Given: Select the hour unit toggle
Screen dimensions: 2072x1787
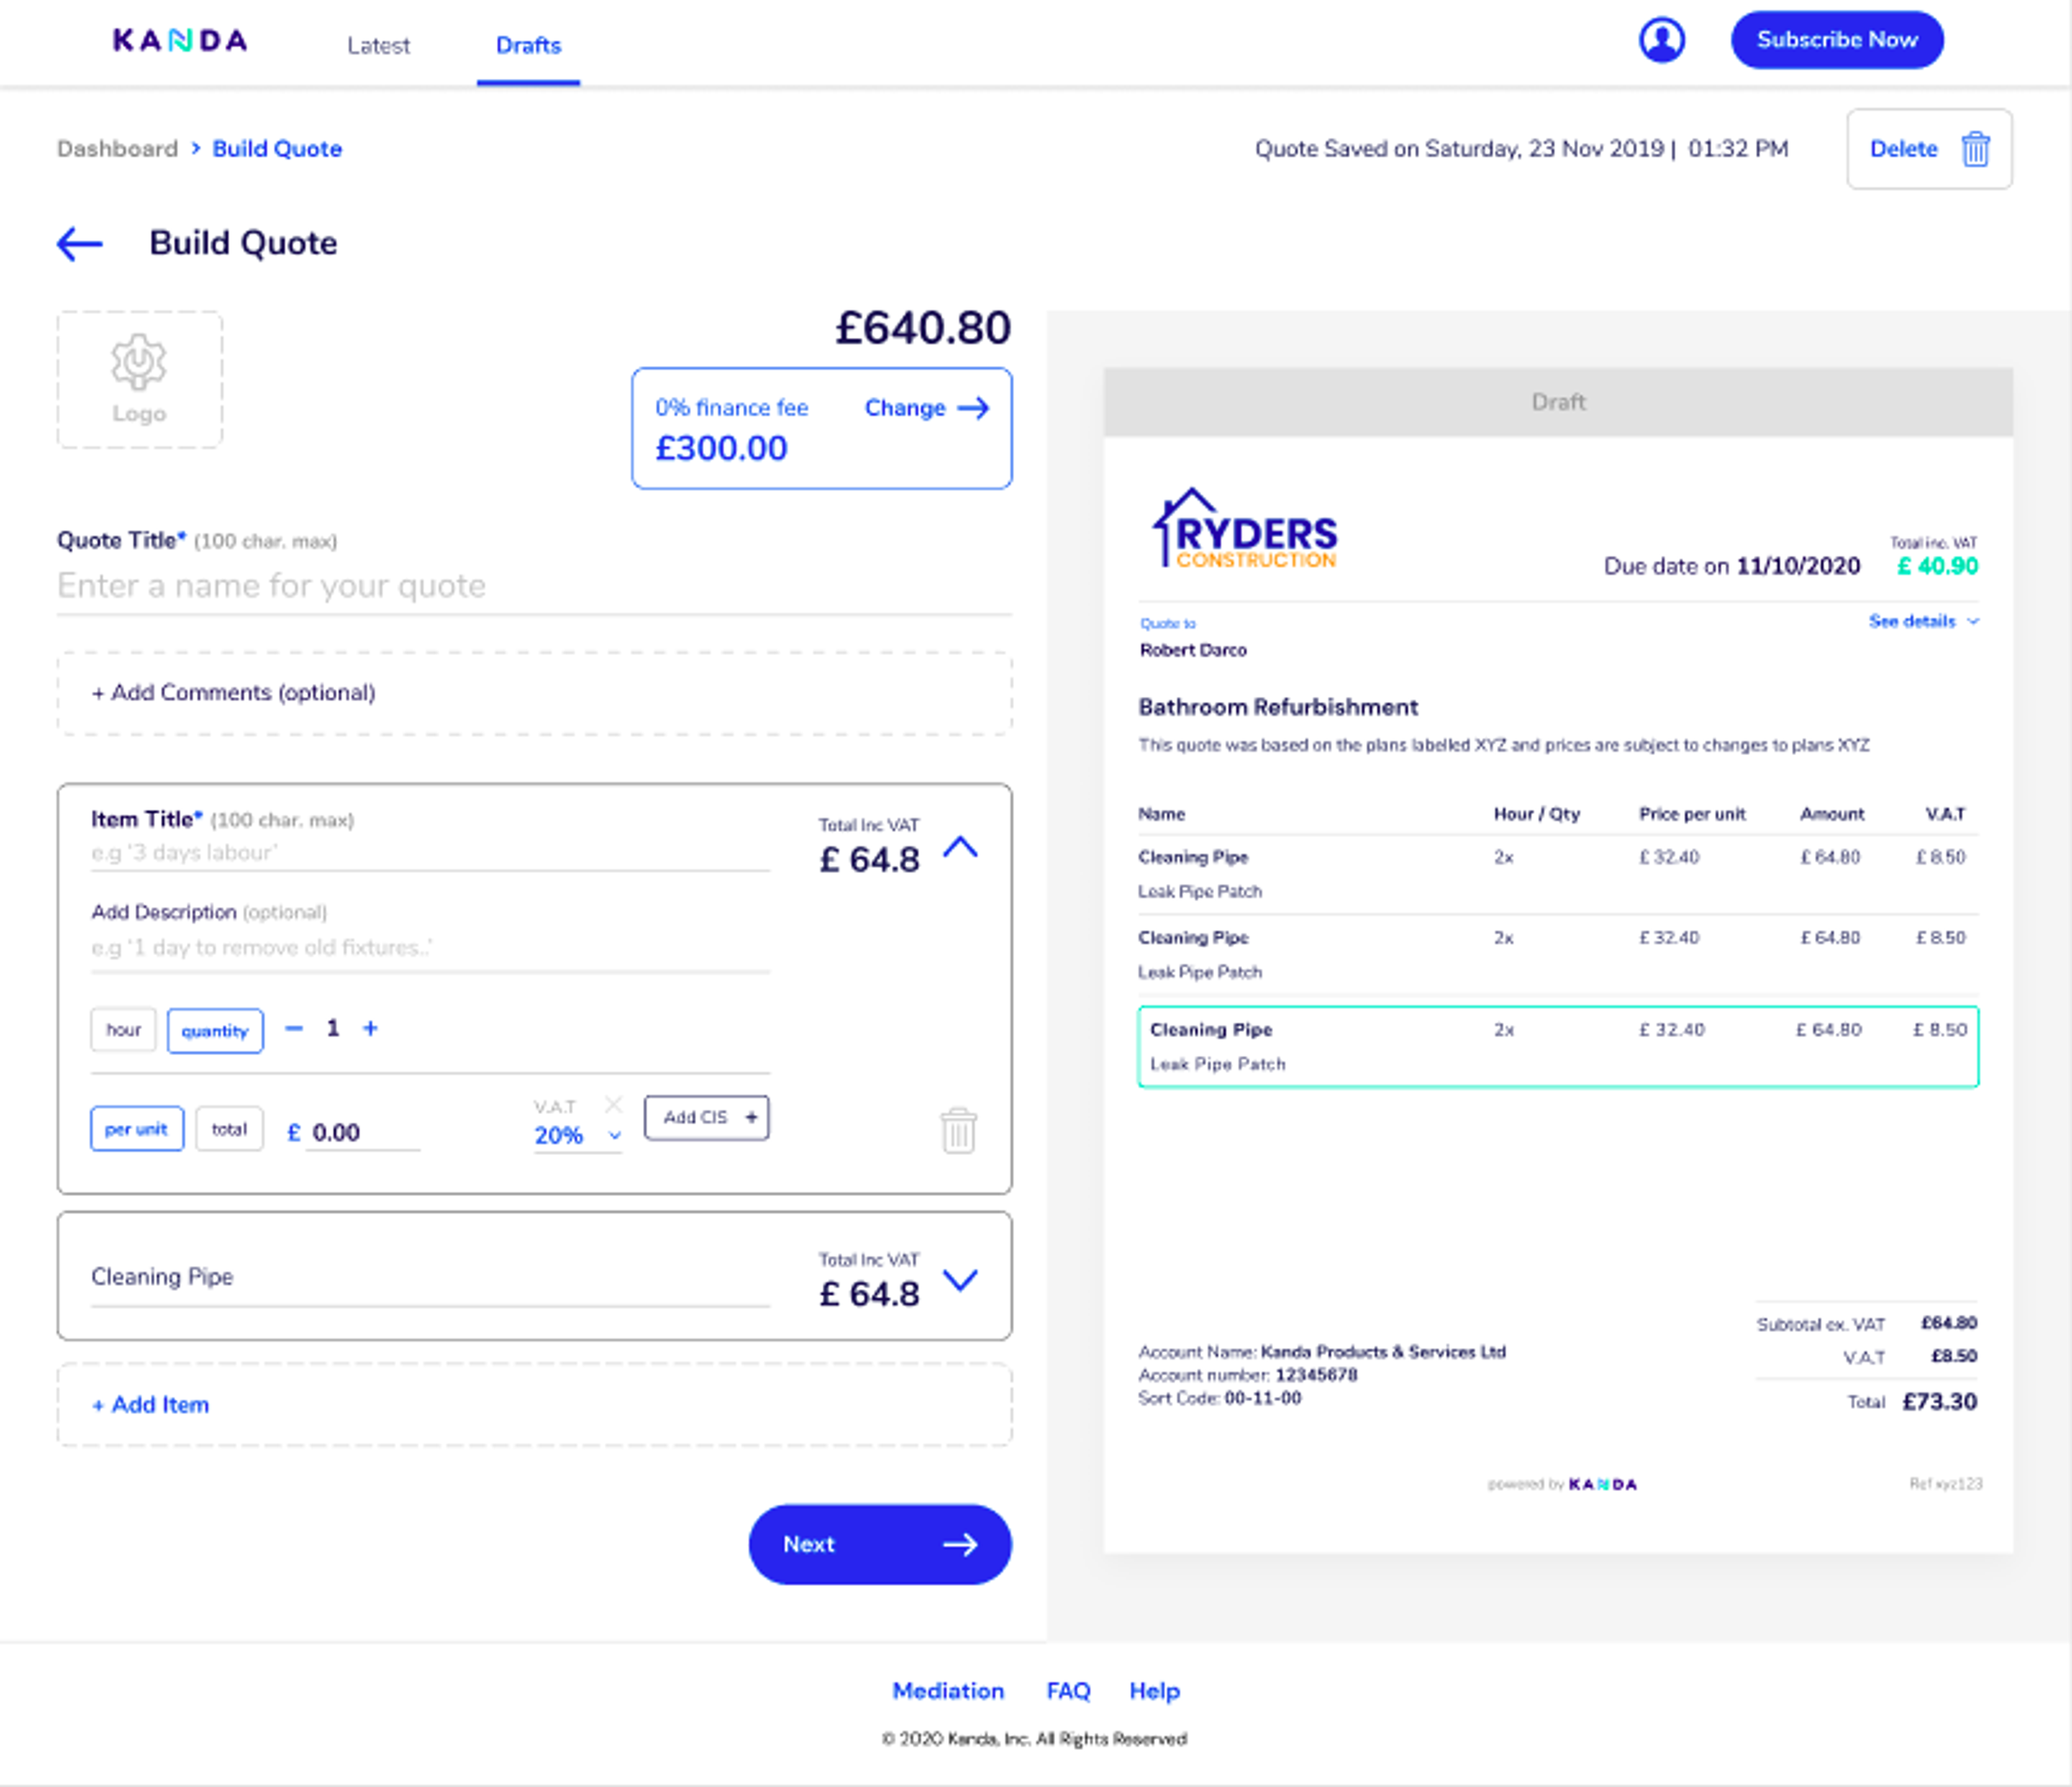Looking at the screenshot, I should pos(123,1030).
